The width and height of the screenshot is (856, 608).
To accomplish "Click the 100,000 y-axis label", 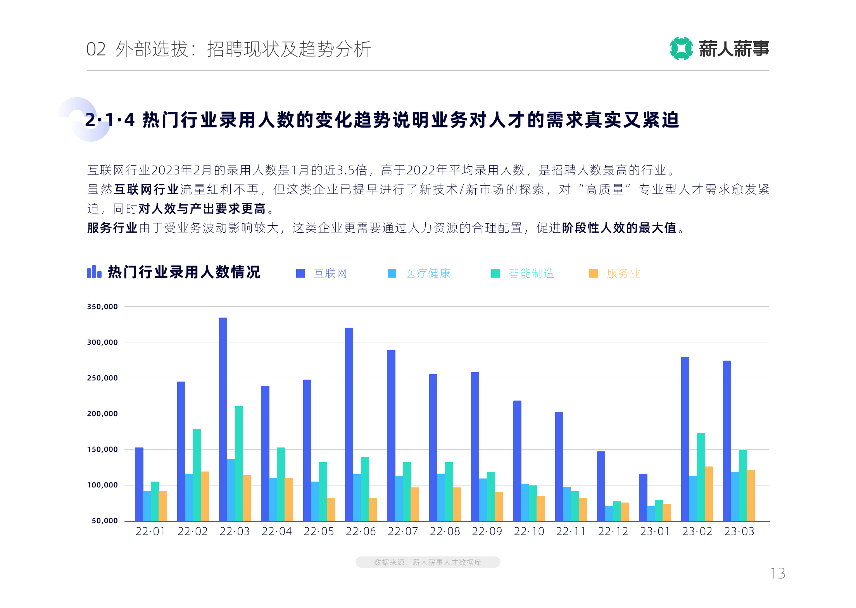I will point(102,485).
